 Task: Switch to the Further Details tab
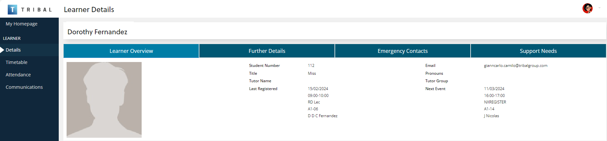267,51
